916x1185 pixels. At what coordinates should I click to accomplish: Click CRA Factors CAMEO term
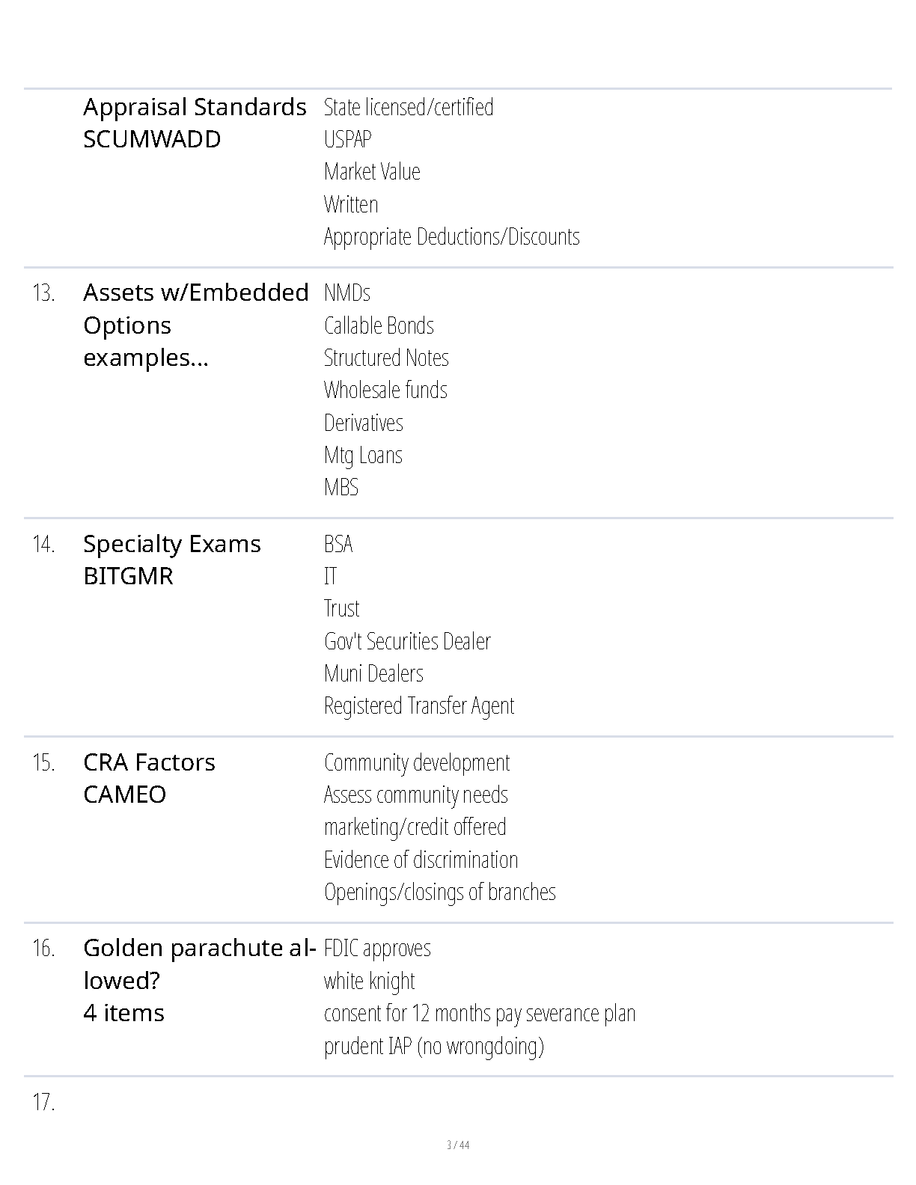[150, 778]
